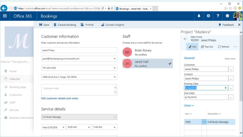The height and width of the screenshot is (137, 243).
Task: Open browser tools gear icon
Action: point(235,8)
